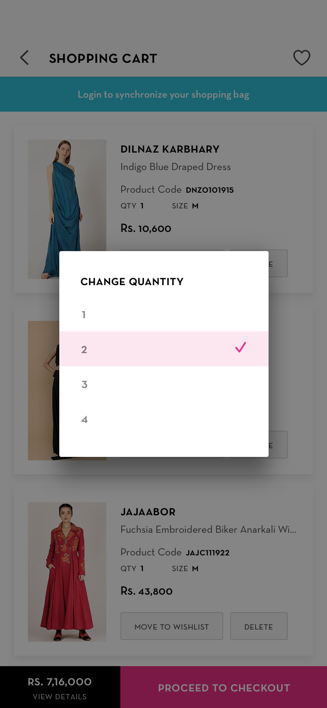327x708 pixels.
Task: Open Fuchsia Anarkali product thumbnail
Action: pyautogui.click(x=67, y=572)
